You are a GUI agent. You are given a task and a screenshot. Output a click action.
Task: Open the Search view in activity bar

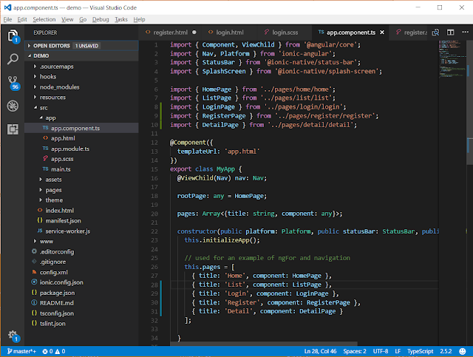click(x=13, y=59)
